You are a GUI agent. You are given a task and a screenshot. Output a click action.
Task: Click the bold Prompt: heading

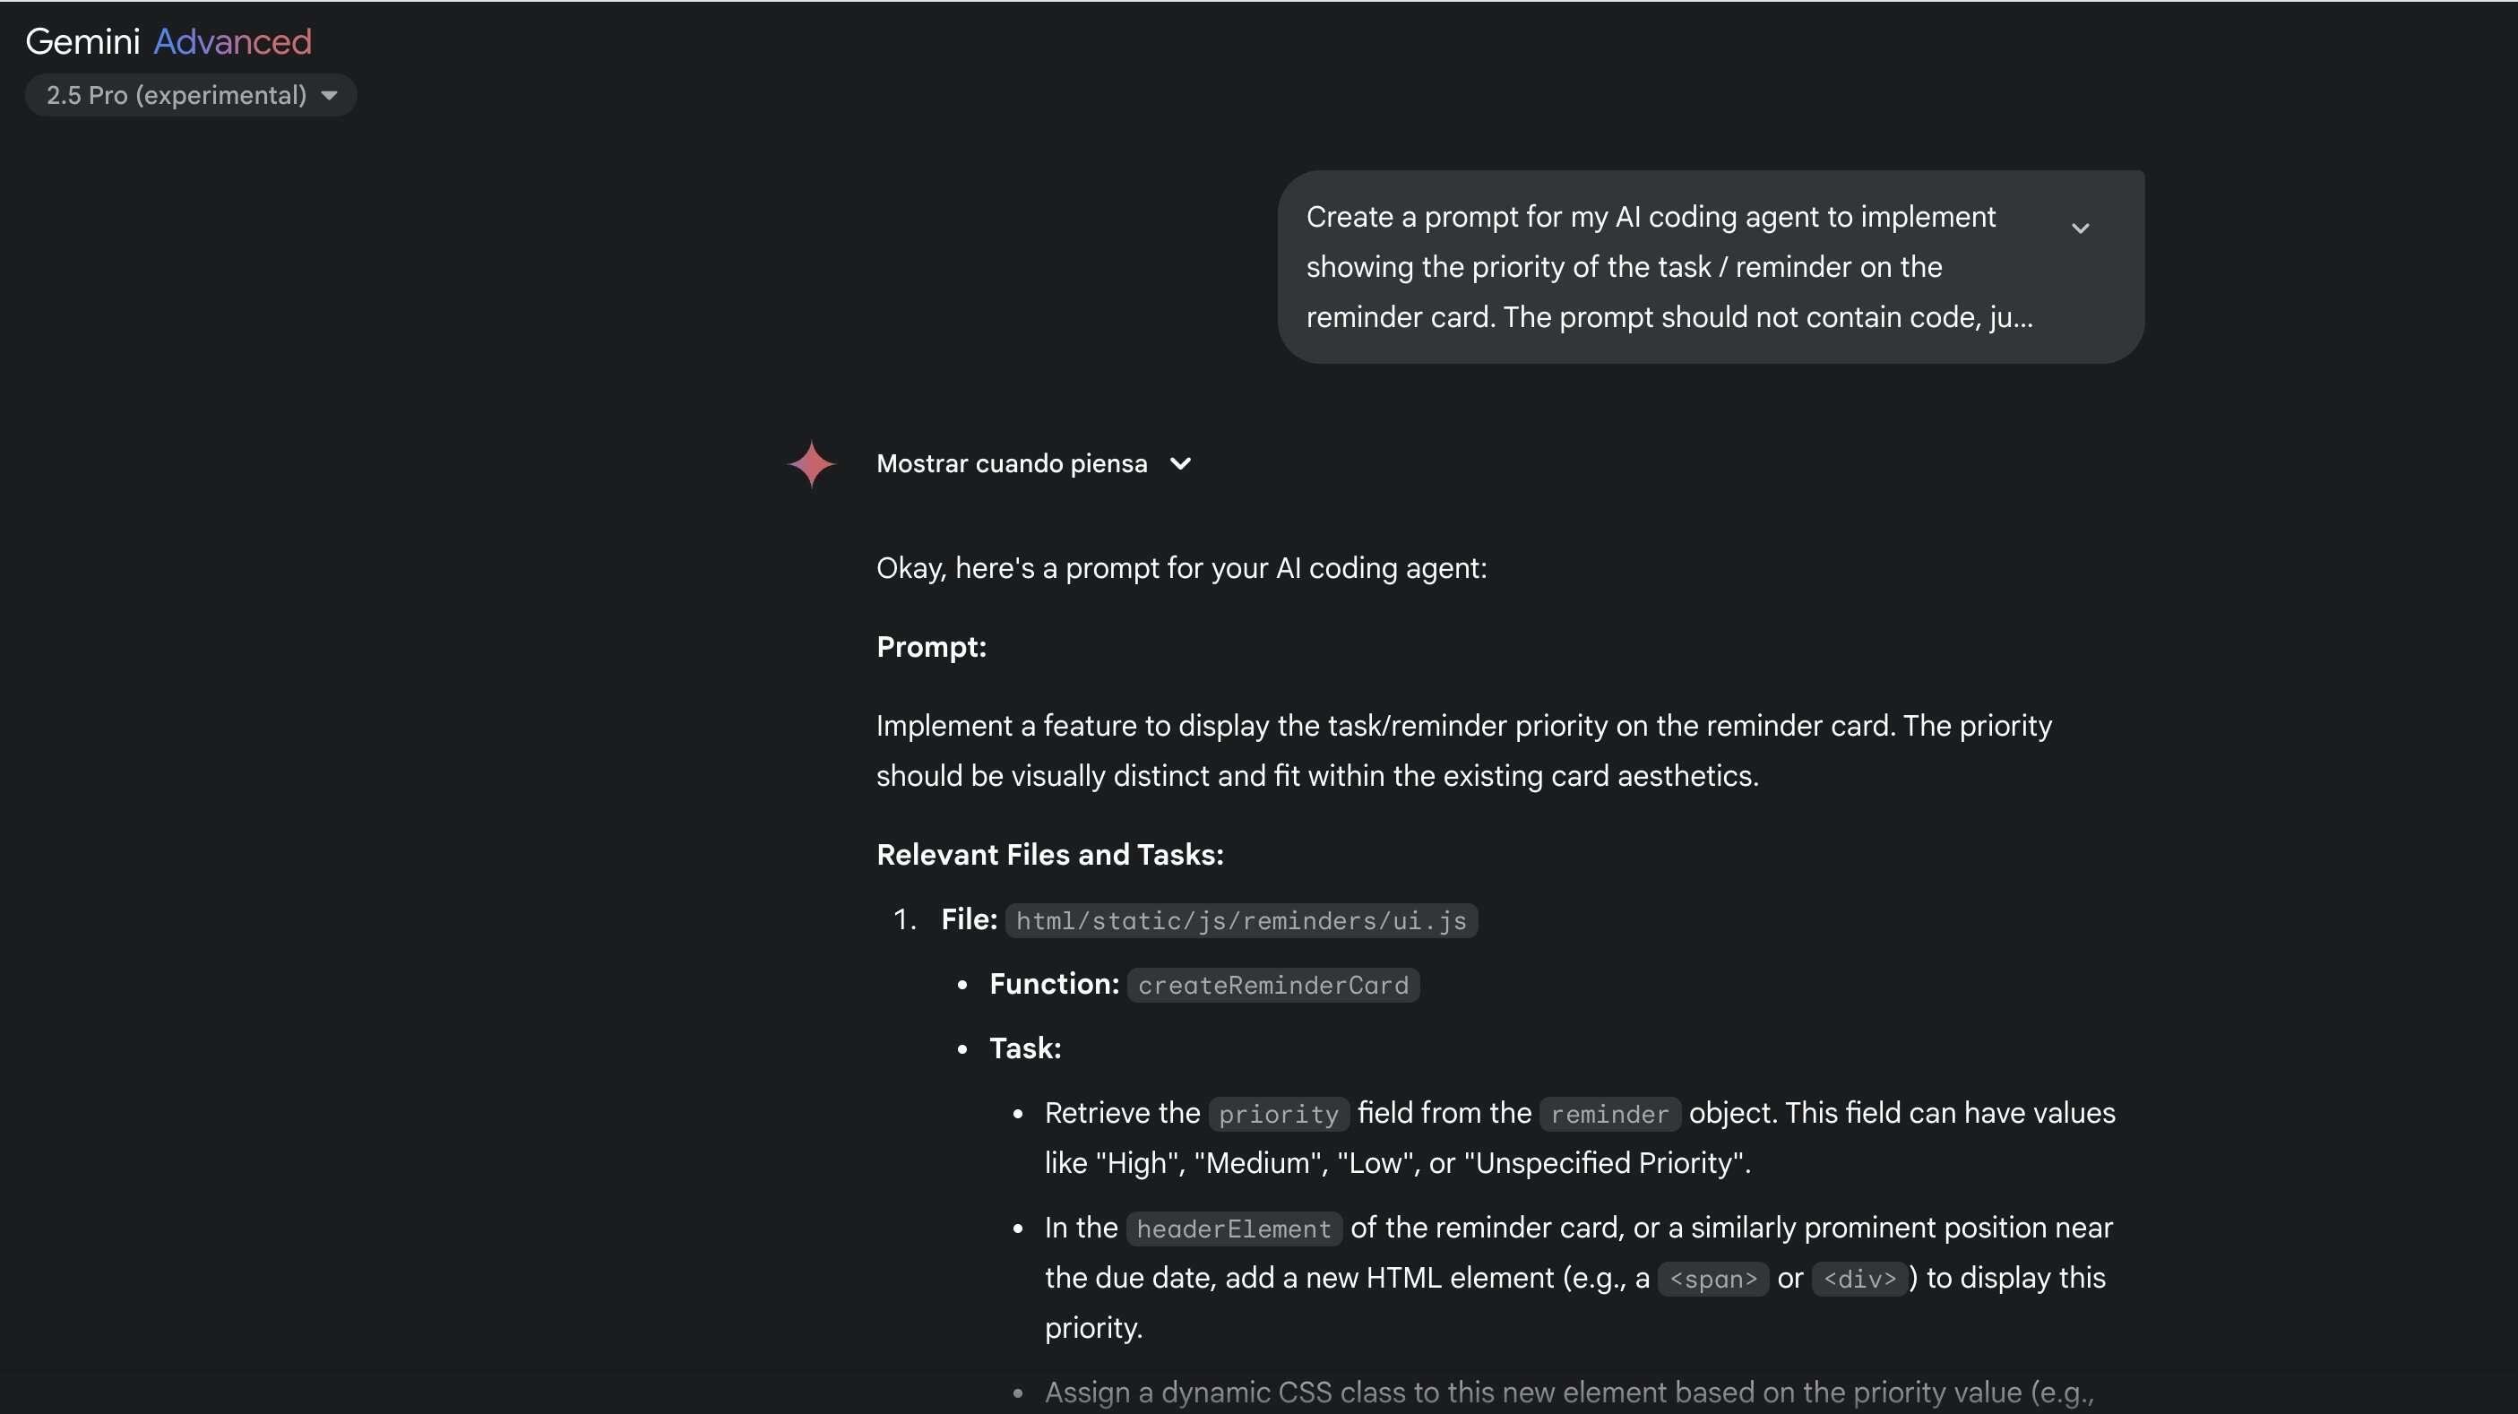[x=932, y=647]
